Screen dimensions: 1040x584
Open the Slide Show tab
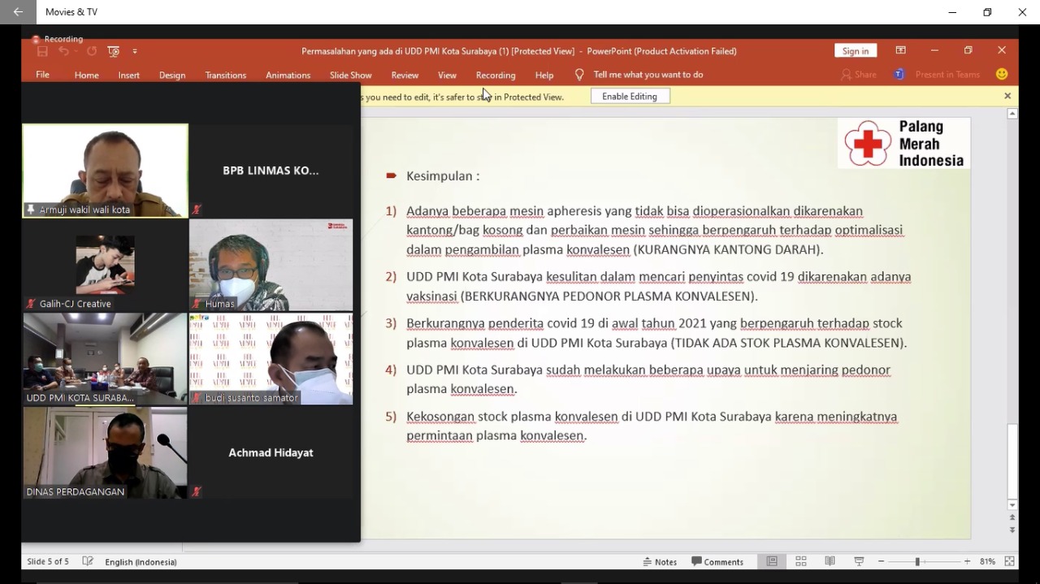point(350,75)
